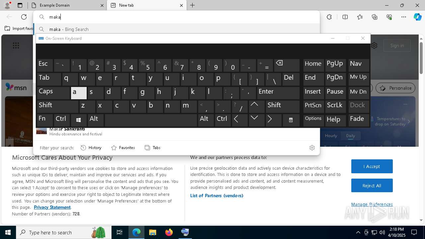Open File Explorer from taskbar

(x=152, y=232)
